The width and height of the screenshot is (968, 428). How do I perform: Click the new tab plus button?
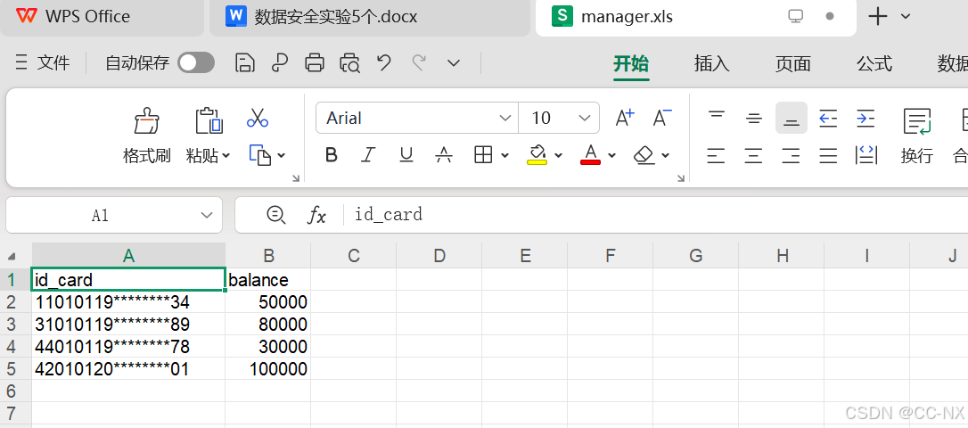click(x=877, y=17)
